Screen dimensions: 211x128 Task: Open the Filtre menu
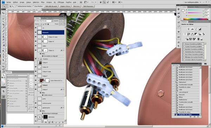click(43, 2)
